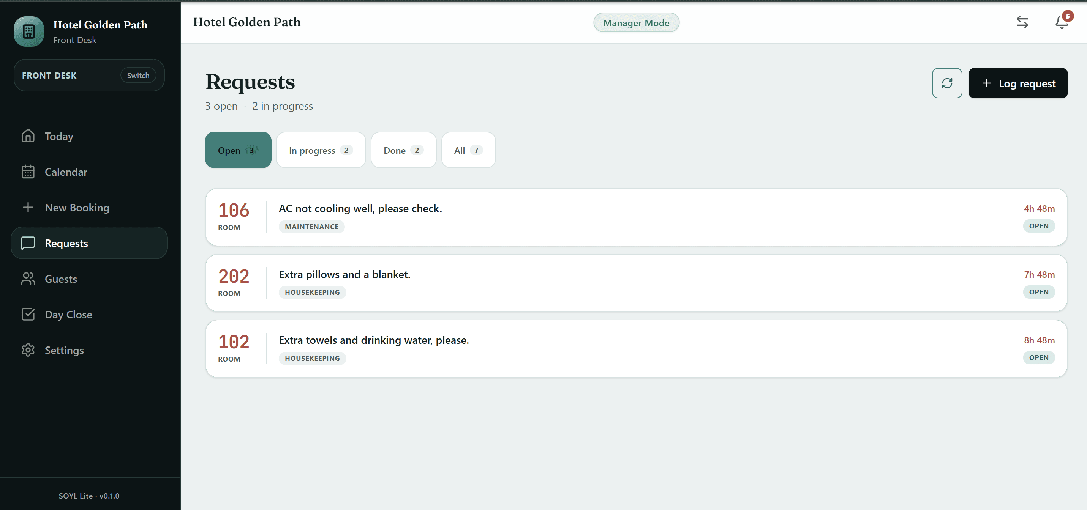This screenshot has width=1087, height=510.
Task: Click the Switch role button
Action: click(138, 75)
